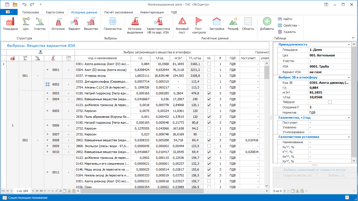358x201 pixels.
Task: Toggle тв. checkbox for Эмульсол row
Action: [209, 146]
